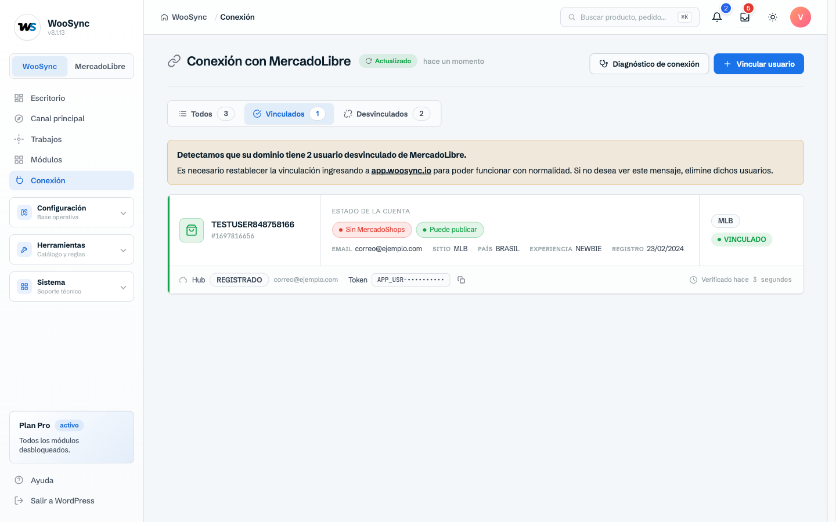Select Conexión in the sidebar

(72, 180)
